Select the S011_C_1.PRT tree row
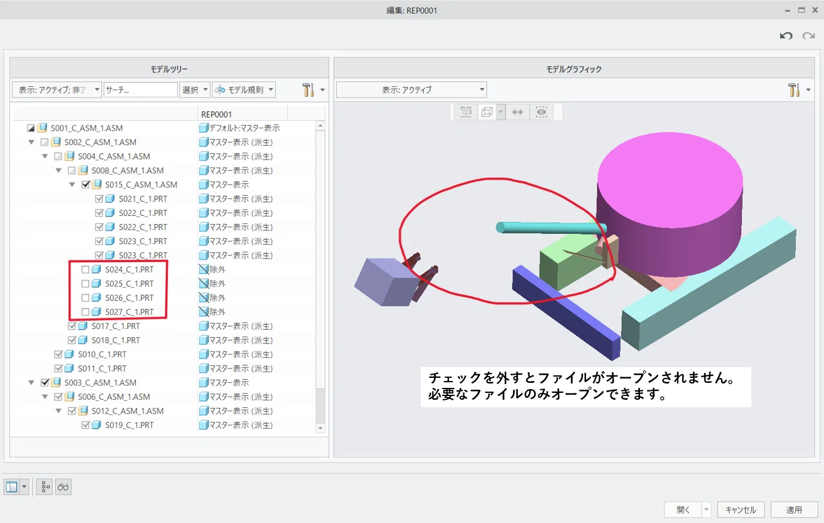 [x=102, y=369]
